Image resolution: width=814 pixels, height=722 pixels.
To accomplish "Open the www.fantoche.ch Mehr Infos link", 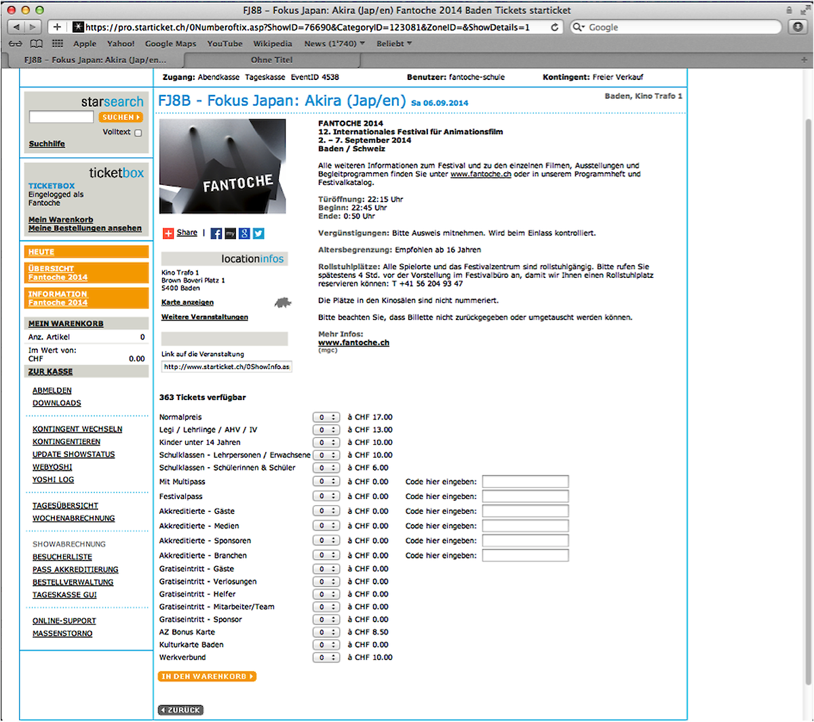I will click(353, 343).
